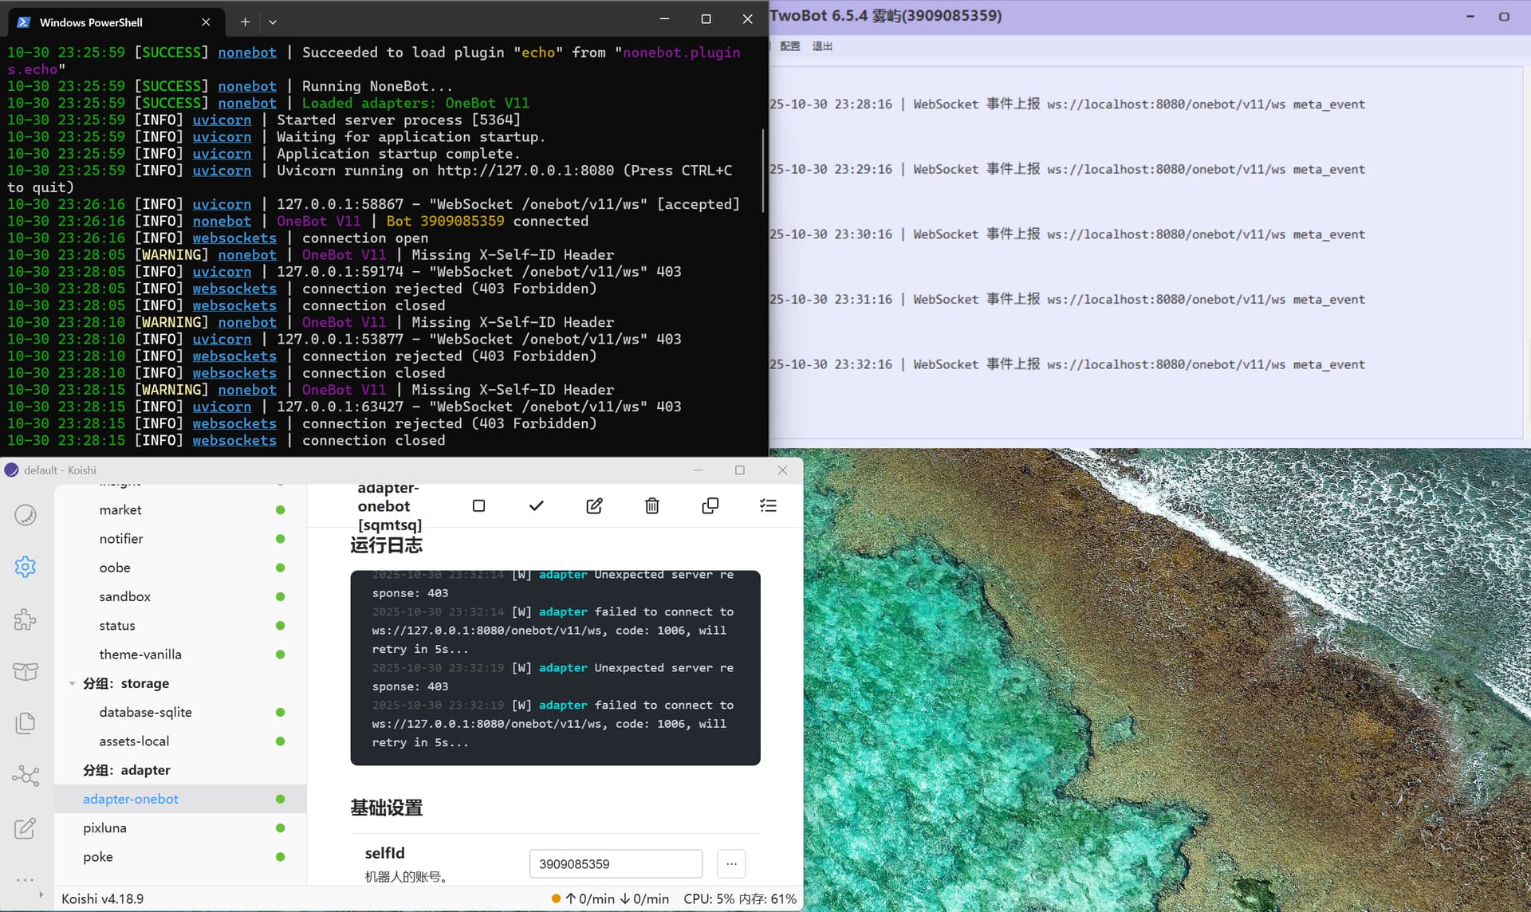1531x912 pixels.
Task: Open new PowerShell tab with plus button
Action: pos(245,22)
